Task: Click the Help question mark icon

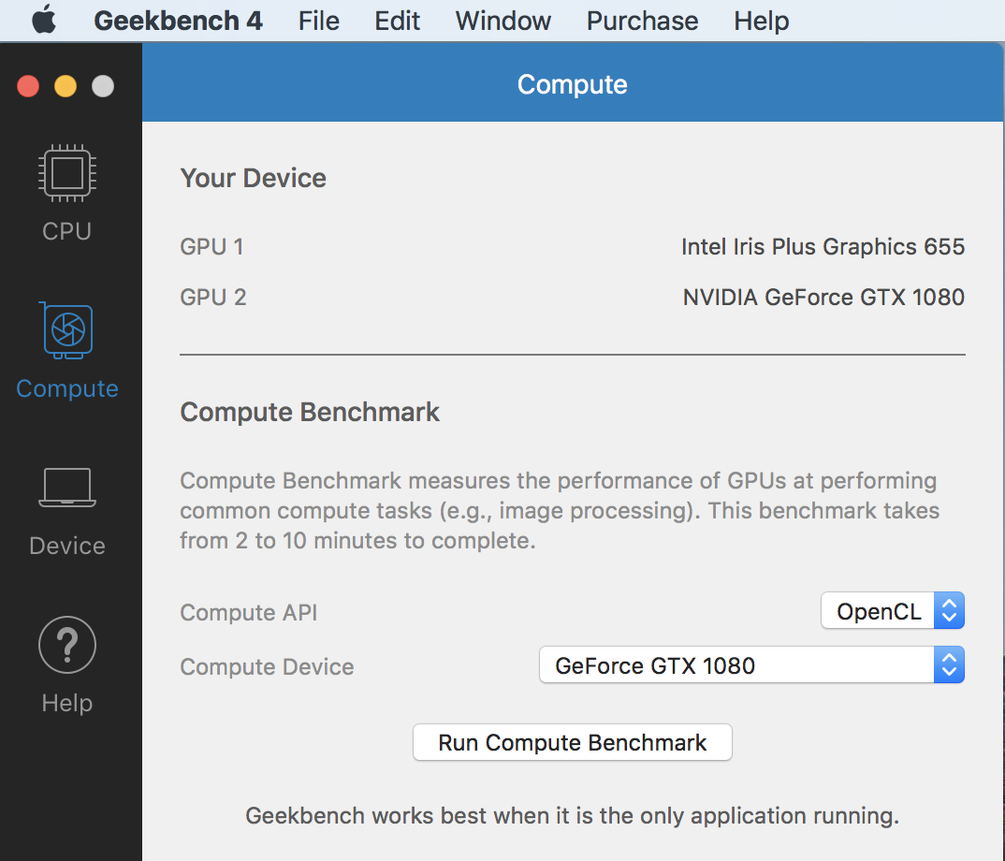Action: 66,645
